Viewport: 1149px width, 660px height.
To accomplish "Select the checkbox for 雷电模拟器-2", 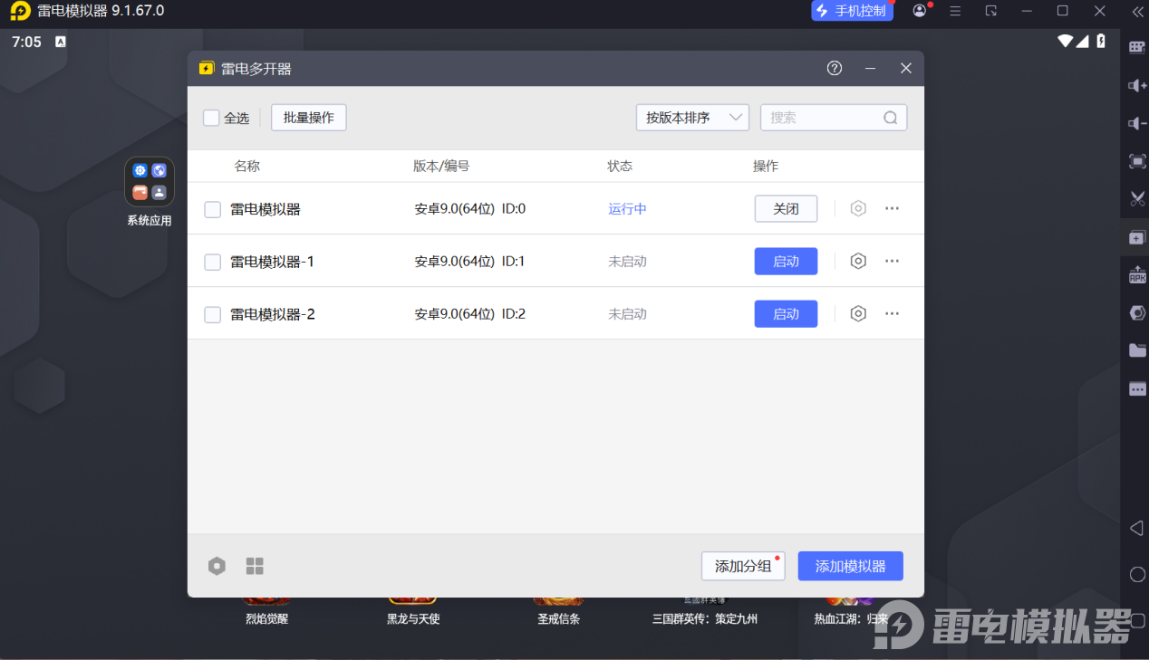I will pos(212,313).
